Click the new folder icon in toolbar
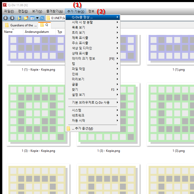 point(26,18)
